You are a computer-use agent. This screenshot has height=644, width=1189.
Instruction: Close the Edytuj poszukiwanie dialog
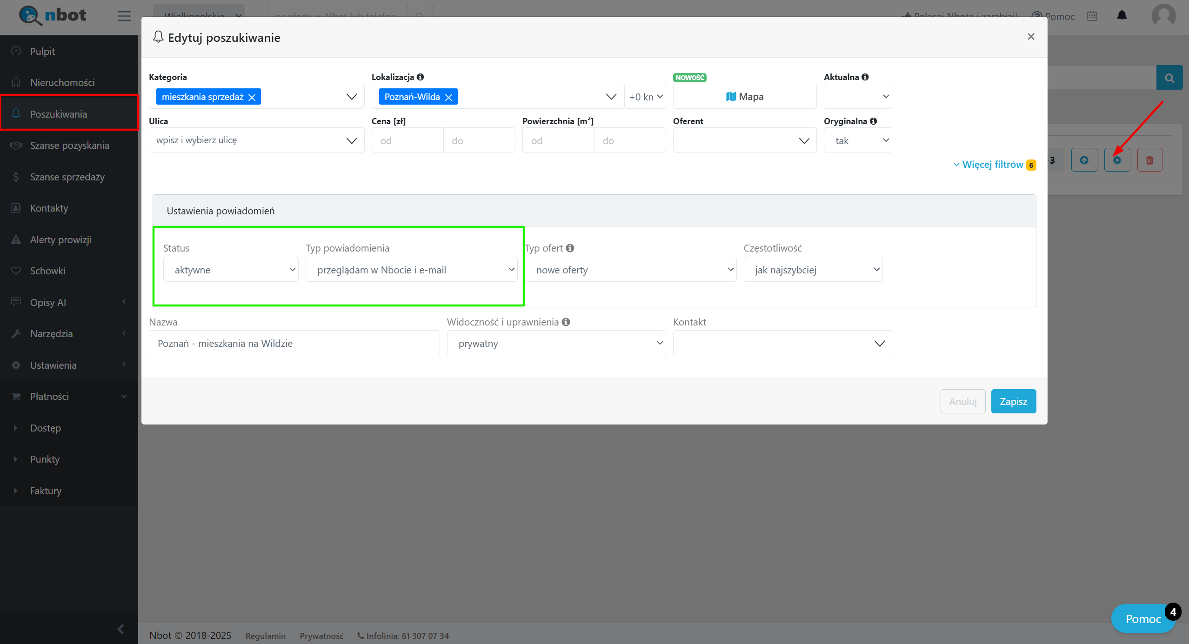[1031, 37]
